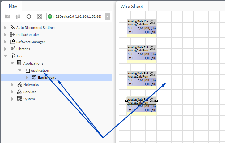This screenshot has height=143, width=225.
Task: Open the Nav panel menu arrow
Action: tap(5, 6)
